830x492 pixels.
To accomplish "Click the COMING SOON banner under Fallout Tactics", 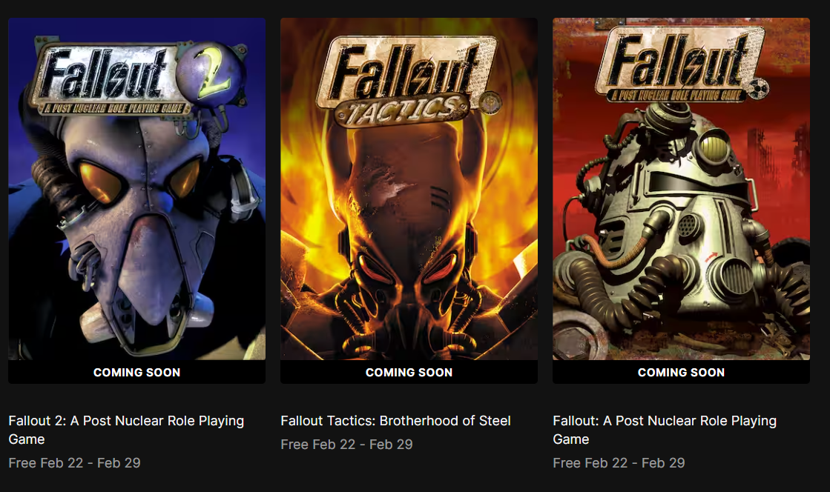I will coord(409,373).
